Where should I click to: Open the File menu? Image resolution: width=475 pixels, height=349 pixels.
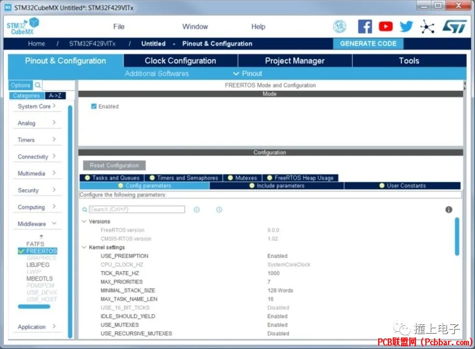coord(119,26)
